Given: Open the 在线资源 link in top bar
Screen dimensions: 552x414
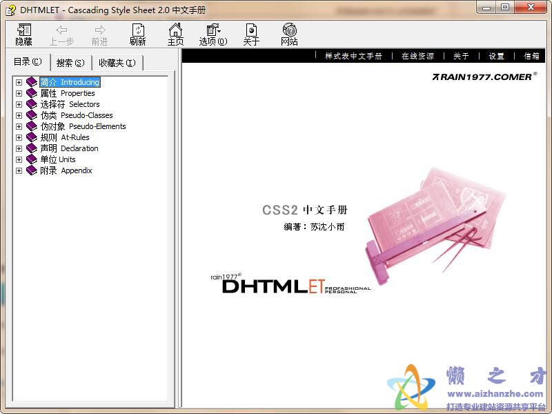Looking at the screenshot, I should pos(417,57).
